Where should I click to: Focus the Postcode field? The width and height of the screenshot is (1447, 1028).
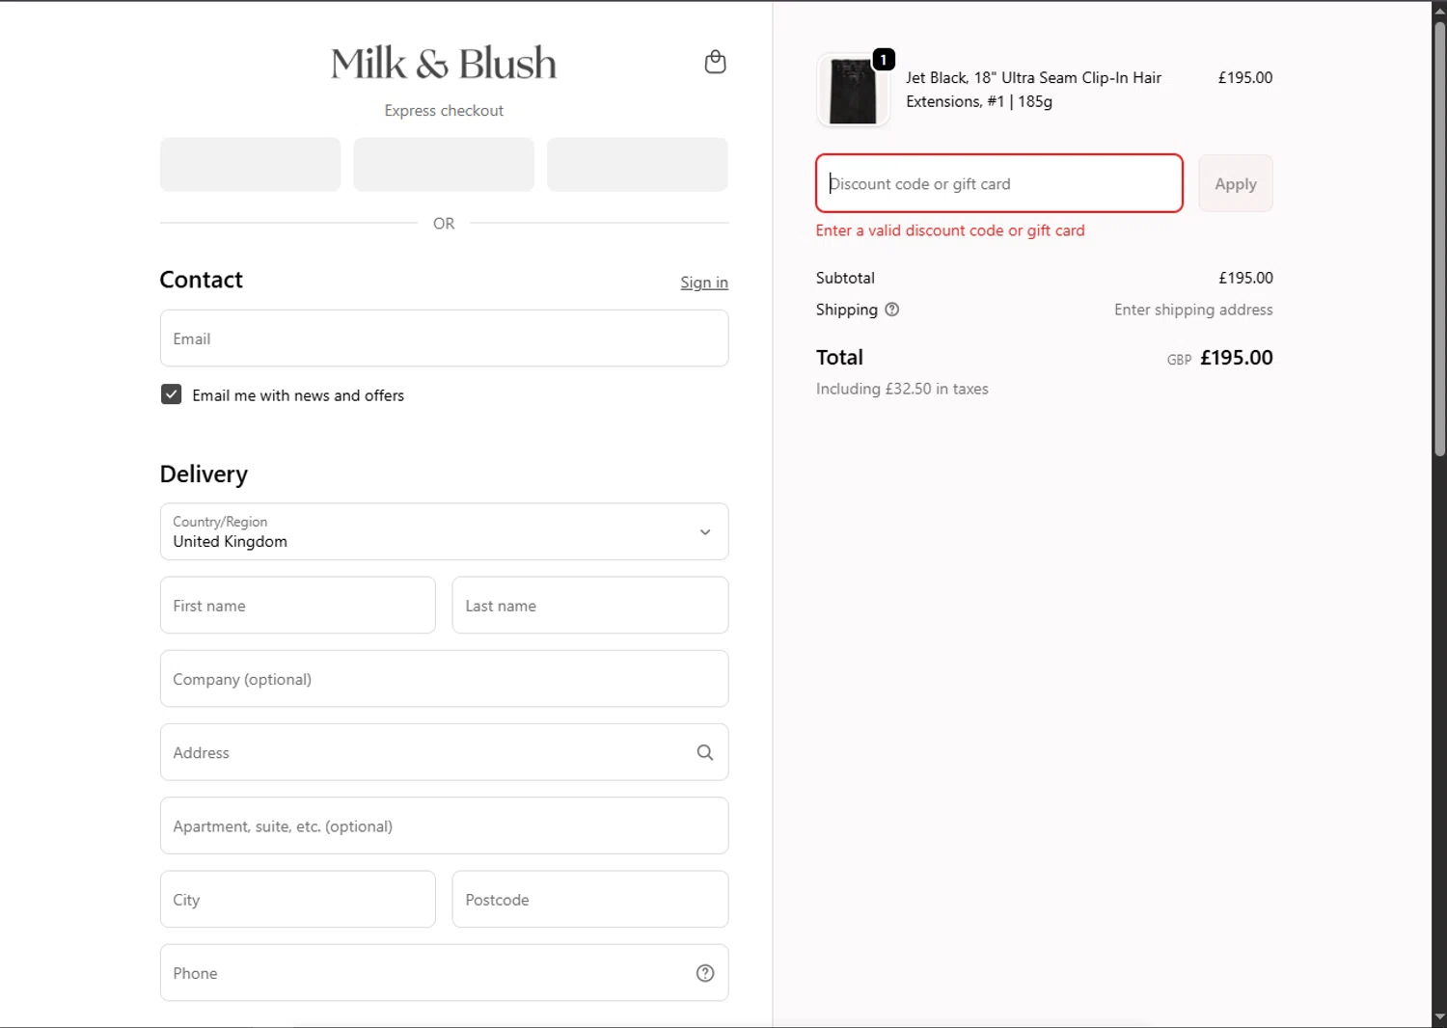[x=590, y=900]
